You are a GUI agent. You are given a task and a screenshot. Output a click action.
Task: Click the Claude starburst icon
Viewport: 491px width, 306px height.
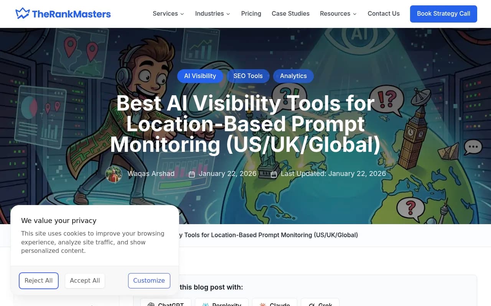point(262,304)
